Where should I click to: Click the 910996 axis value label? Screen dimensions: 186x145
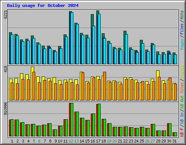[x=5, y=108]
